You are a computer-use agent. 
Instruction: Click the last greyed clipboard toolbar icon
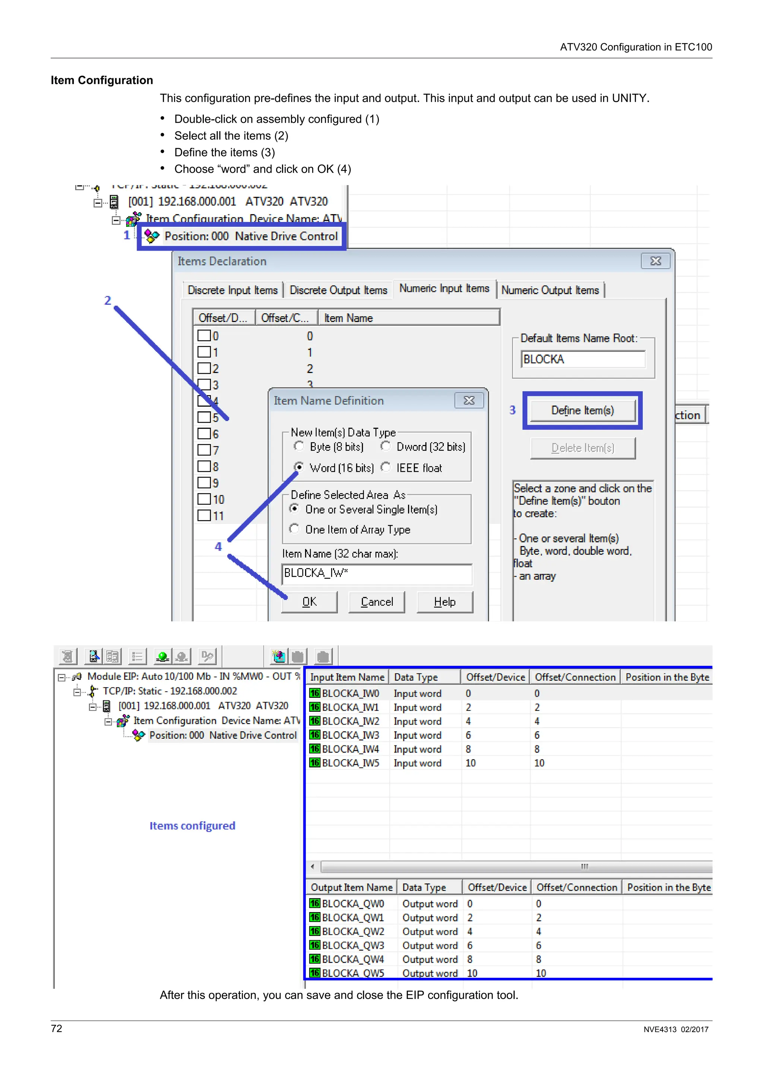coord(323,656)
